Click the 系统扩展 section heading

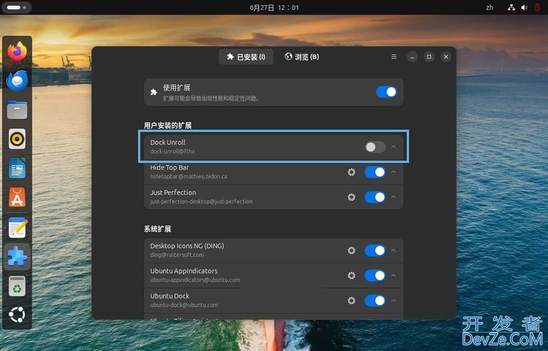pyautogui.click(x=158, y=229)
